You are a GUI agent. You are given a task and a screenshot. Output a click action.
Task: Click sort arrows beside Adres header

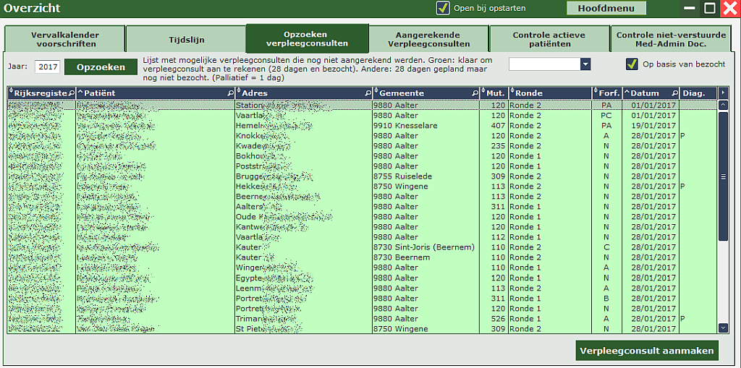pos(239,92)
